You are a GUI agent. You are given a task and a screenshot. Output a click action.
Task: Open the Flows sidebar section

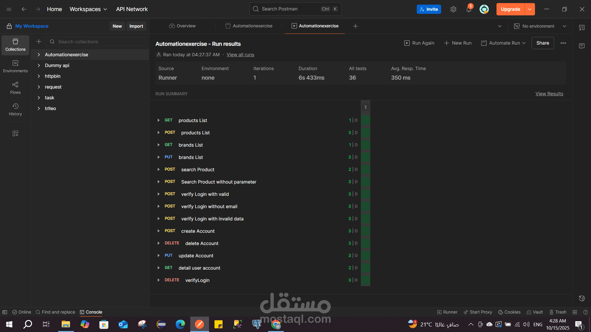pyautogui.click(x=15, y=88)
